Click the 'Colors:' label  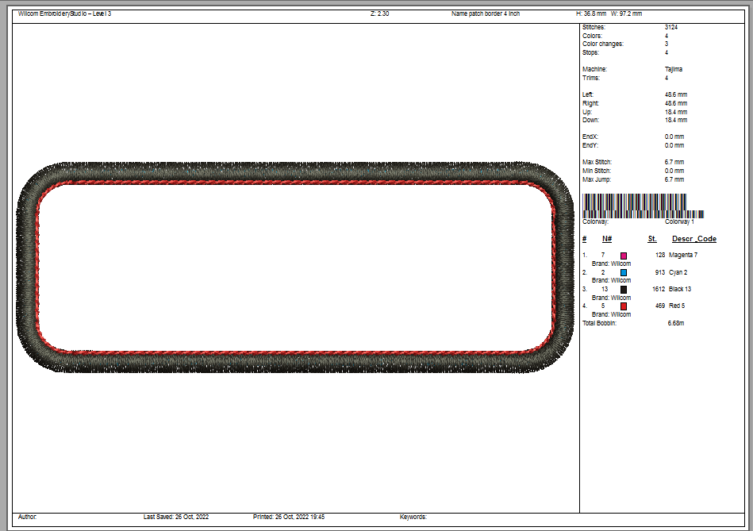tap(592, 36)
